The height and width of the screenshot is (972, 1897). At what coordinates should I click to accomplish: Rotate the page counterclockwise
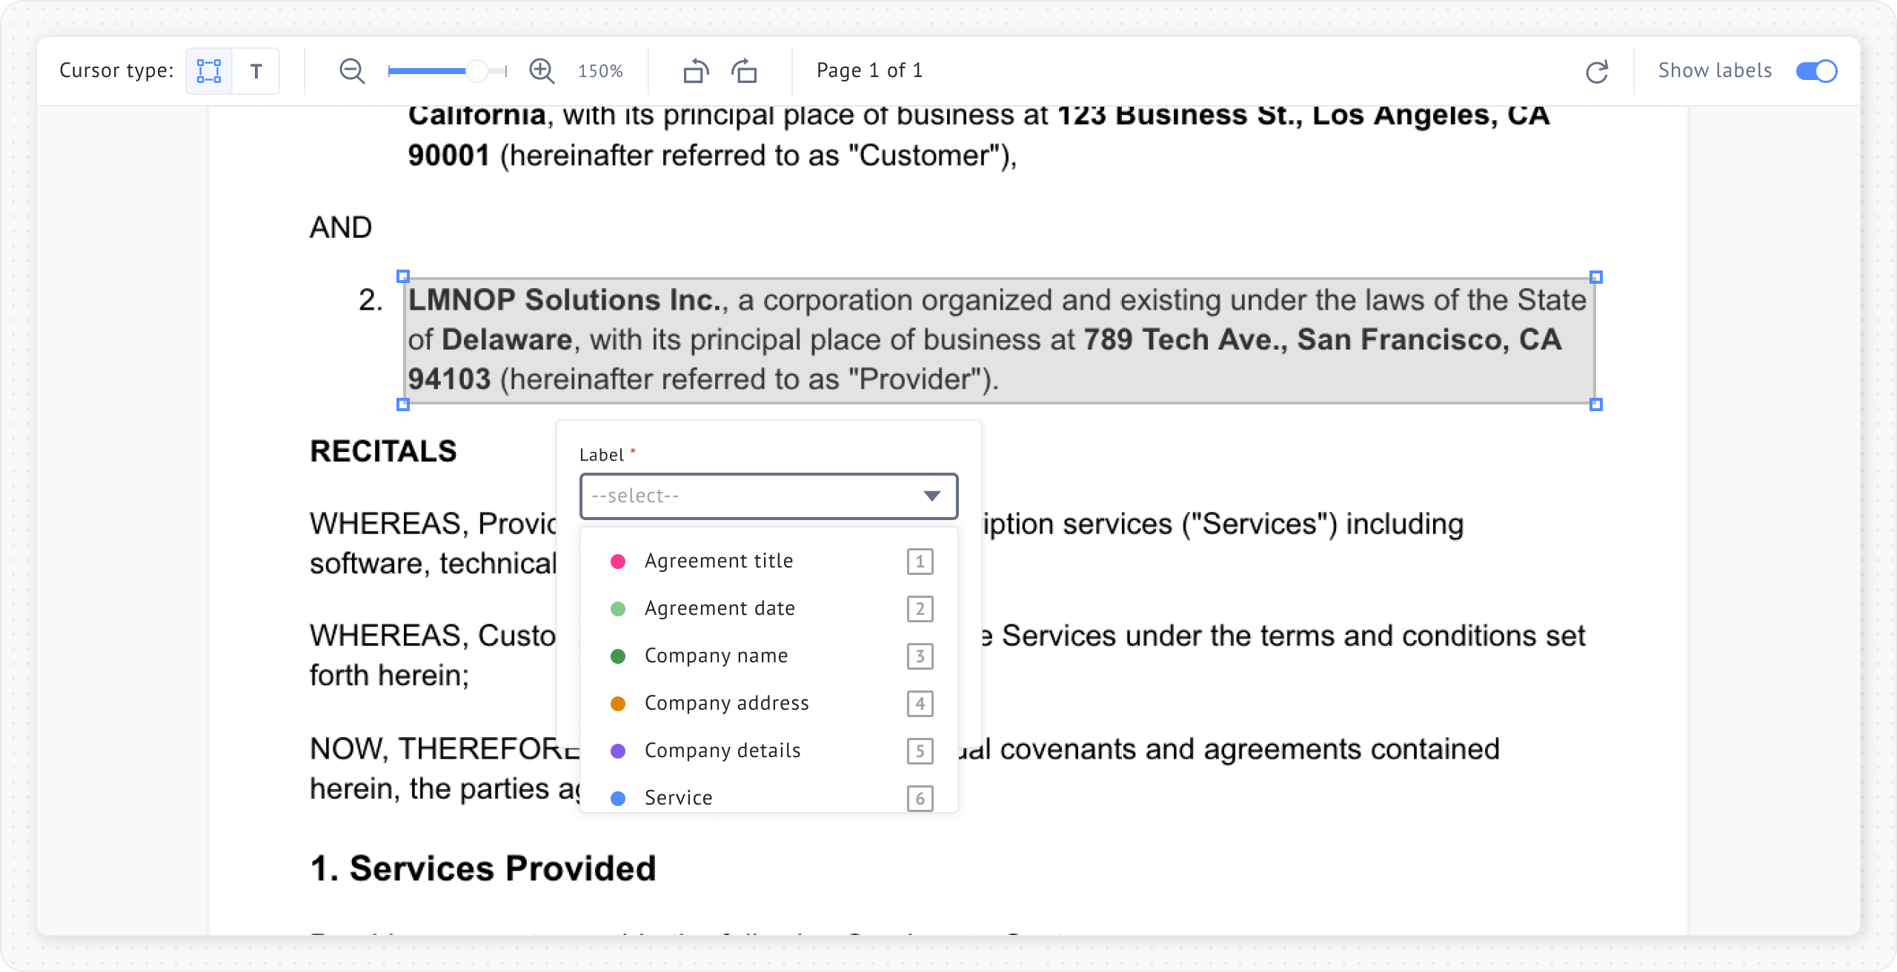click(695, 71)
